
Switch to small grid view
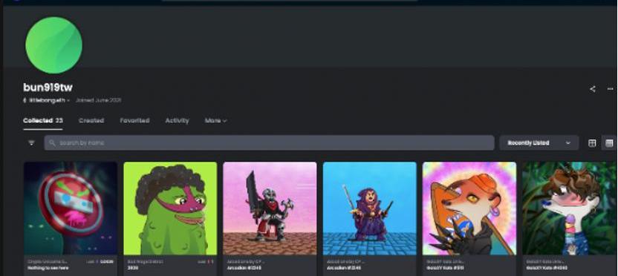coord(609,143)
